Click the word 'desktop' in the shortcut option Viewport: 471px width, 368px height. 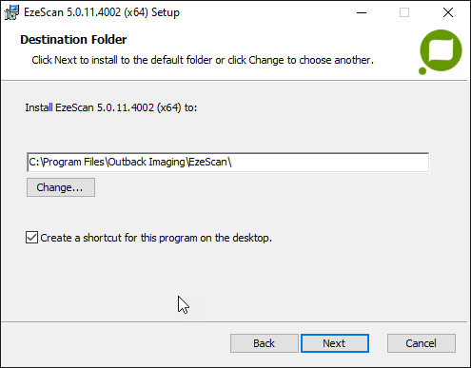252,238
